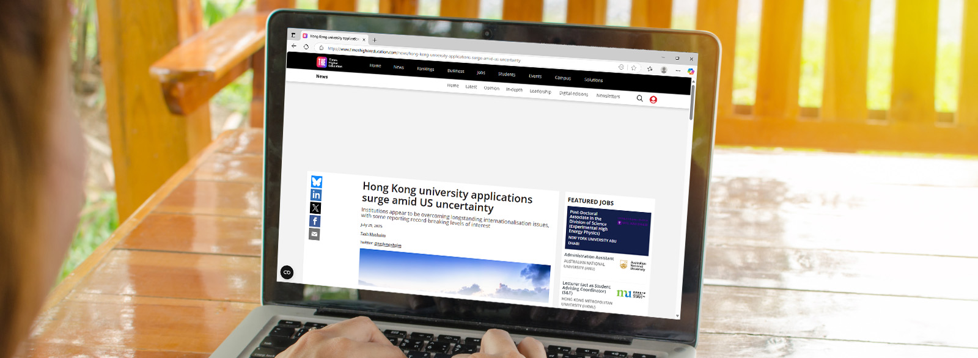This screenshot has height=358, width=978.
Task: Open the browser profile avatar
Action: 664,70
